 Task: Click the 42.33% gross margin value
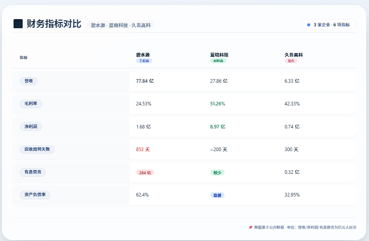(292, 104)
